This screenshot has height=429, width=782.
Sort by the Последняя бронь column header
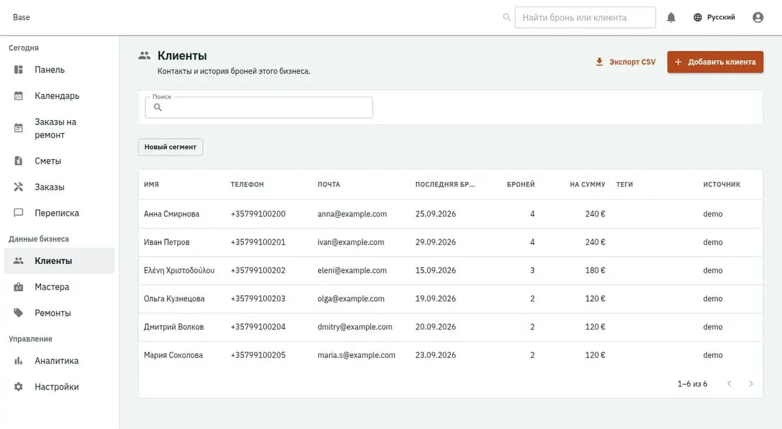click(445, 185)
